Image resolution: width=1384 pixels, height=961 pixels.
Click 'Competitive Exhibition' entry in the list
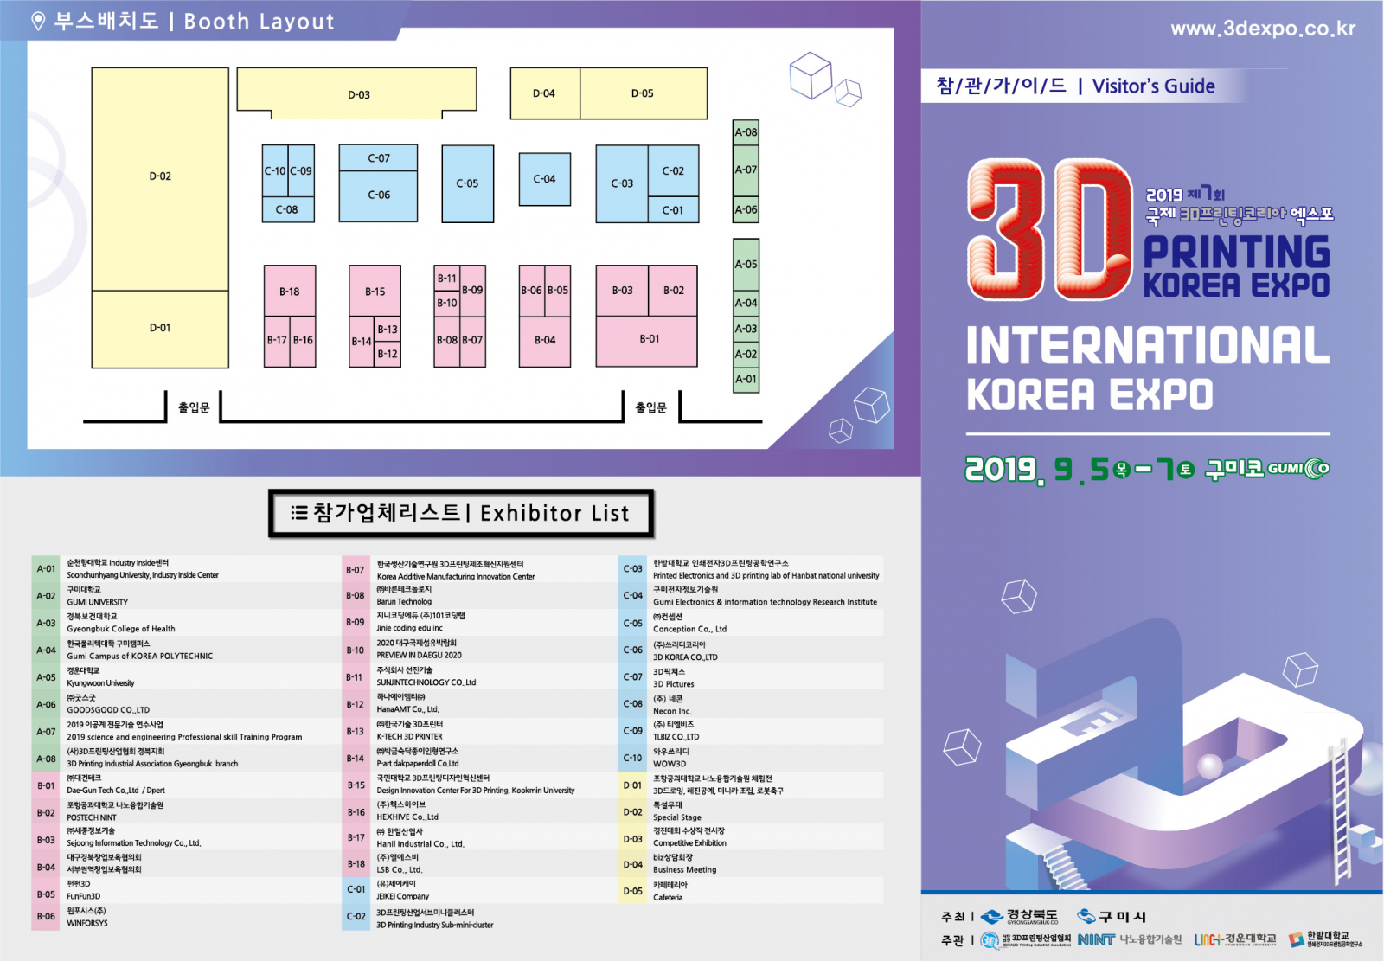coord(690,843)
